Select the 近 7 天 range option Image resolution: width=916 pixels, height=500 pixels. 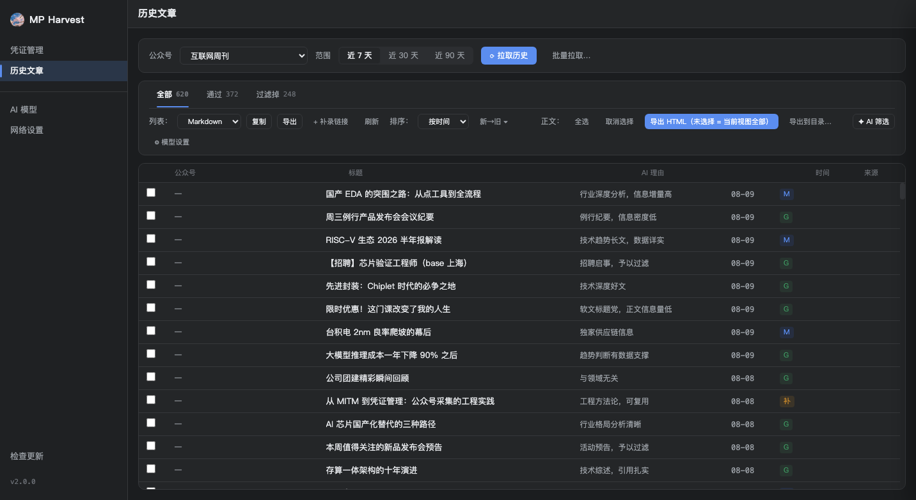pos(359,56)
